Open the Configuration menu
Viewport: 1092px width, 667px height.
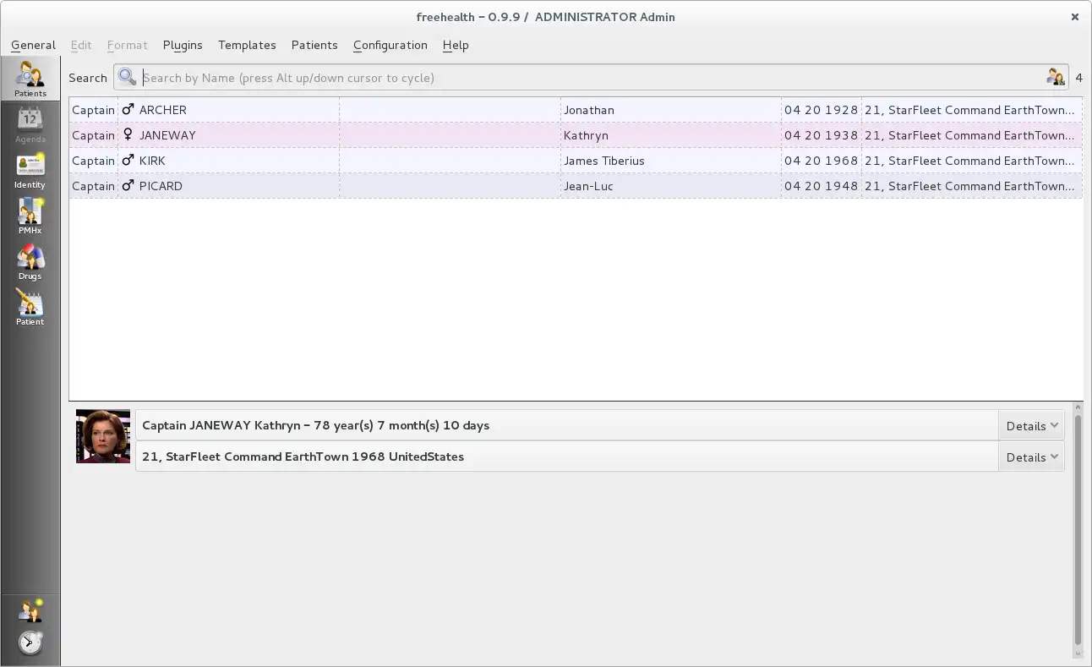390,45
